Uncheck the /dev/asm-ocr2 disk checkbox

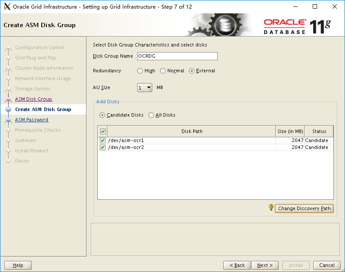click(102, 147)
